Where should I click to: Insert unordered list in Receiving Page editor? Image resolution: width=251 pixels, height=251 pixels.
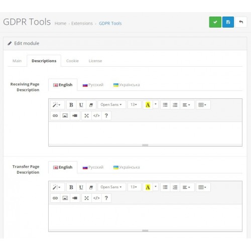tap(165, 105)
